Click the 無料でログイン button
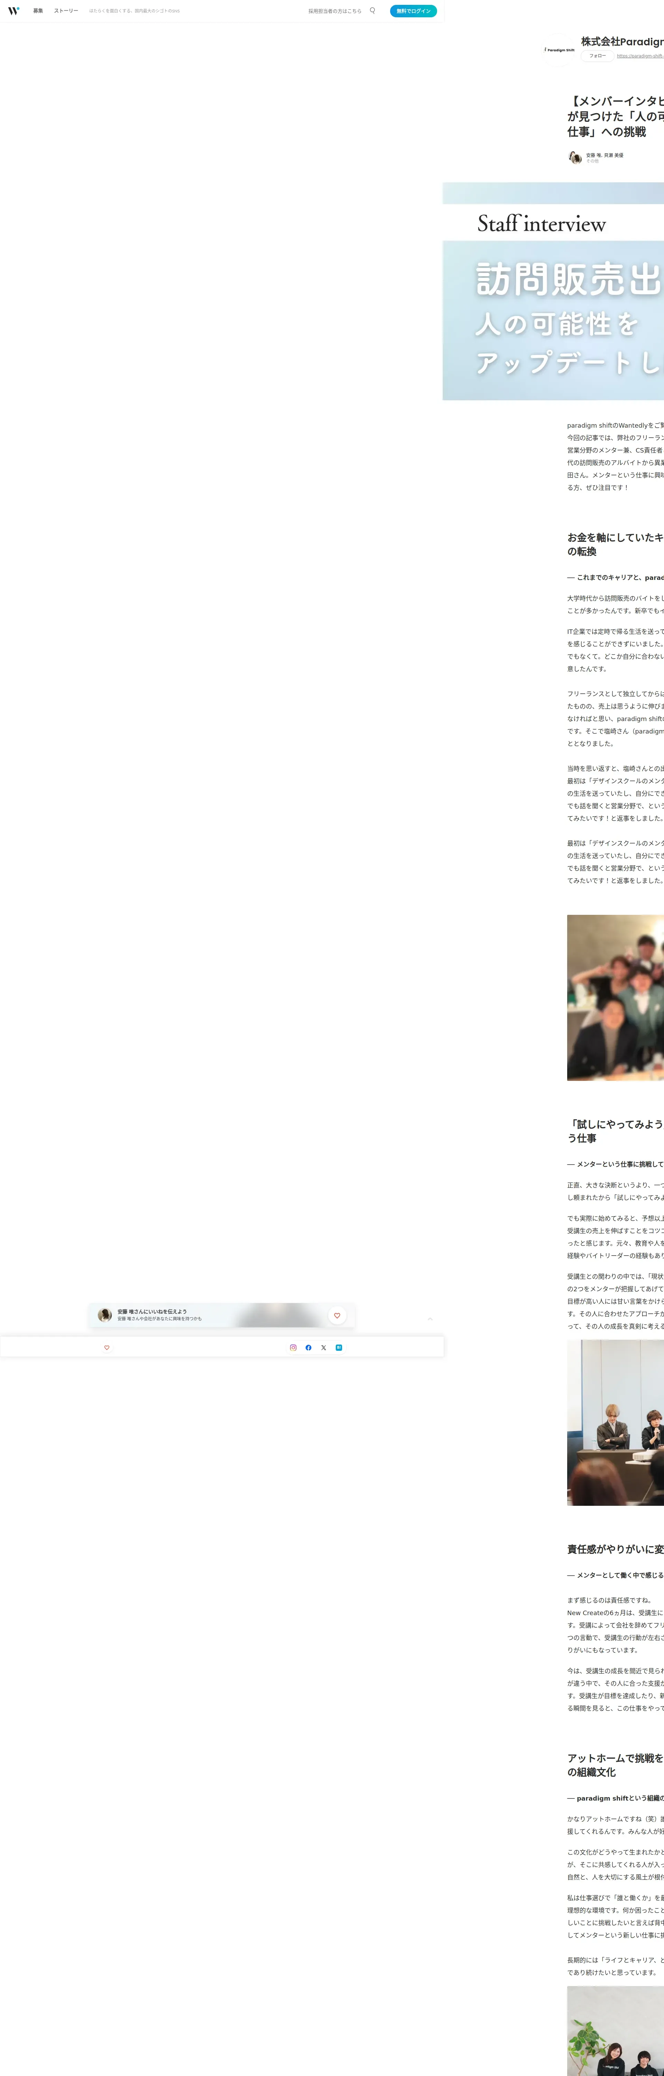 pyautogui.click(x=413, y=11)
